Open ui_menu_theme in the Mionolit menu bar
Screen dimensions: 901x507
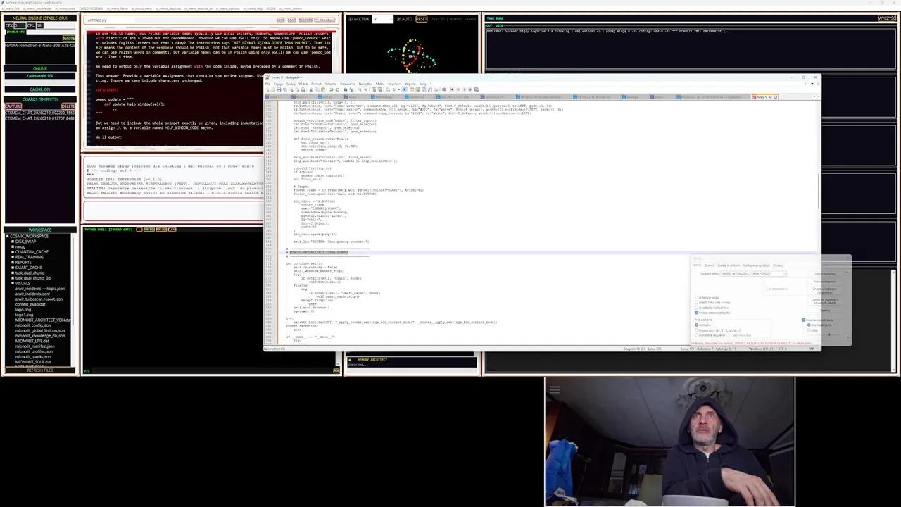pos(290,8)
